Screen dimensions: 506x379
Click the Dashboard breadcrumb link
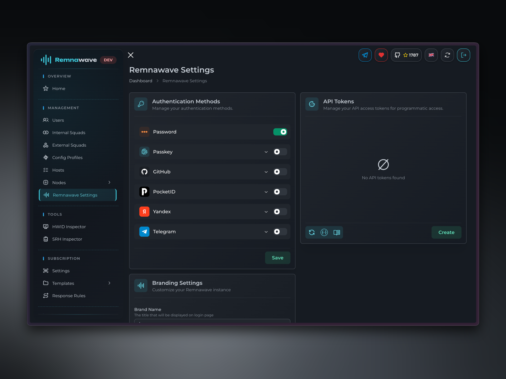[x=140, y=81]
